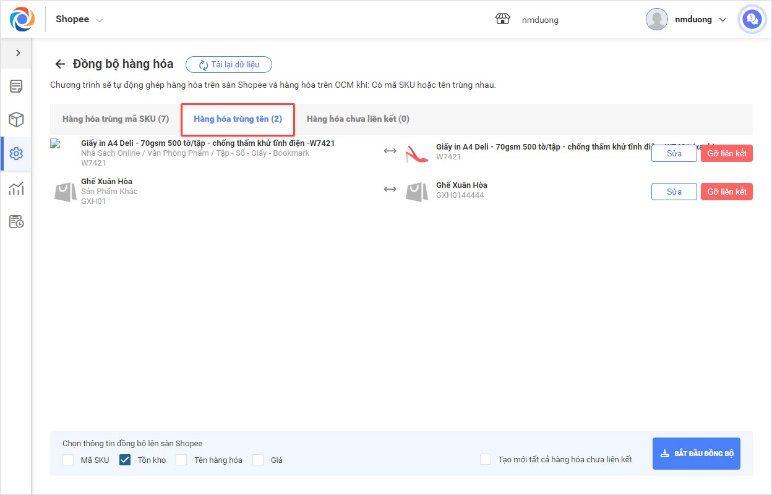Open the product box icon in sidebar
Image resolution: width=772 pixels, height=495 pixels.
(x=17, y=120)
